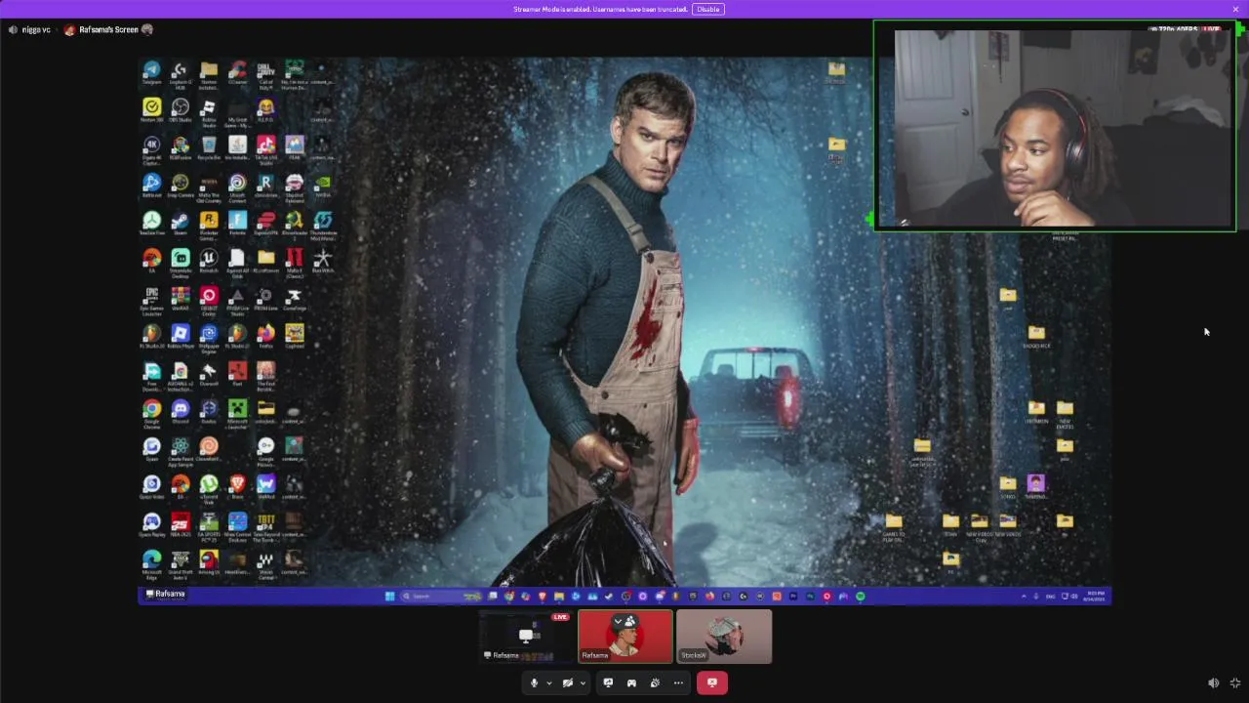Launch Grand Theft Auto V icon
Image resolution: width=1249 pixels, height=703 pixels.
click(x=181, y=564)
